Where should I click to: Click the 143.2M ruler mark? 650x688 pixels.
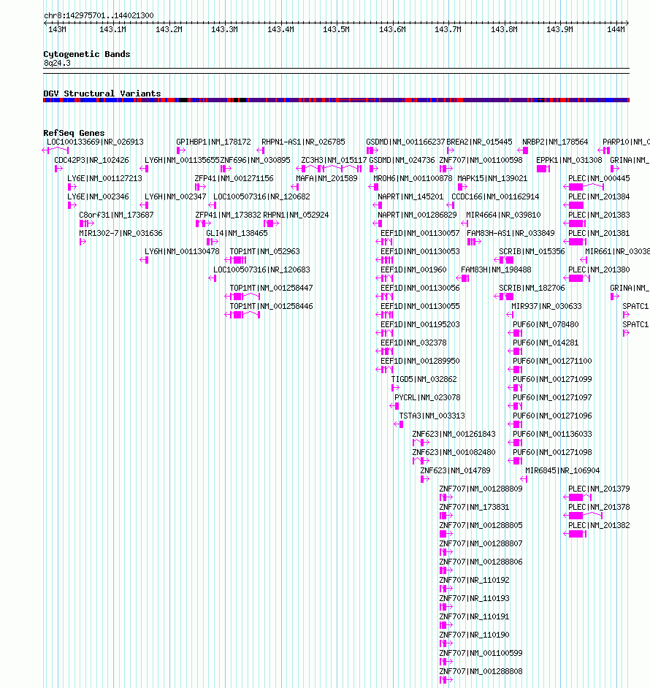click(169, 29)
